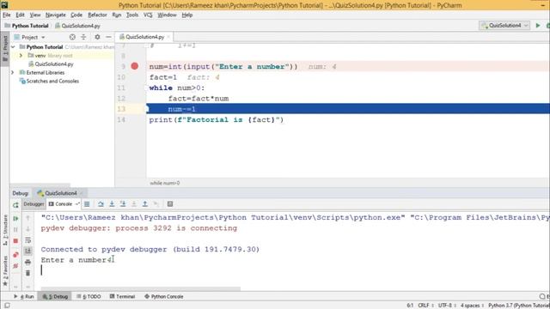550x309 pixels.
Task: Open Project panel settings gear
Action: (97, 37)
